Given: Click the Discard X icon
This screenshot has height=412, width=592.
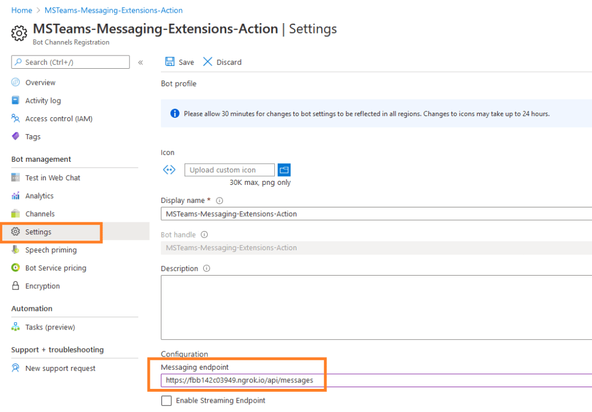Looking at the screenshot, I should pos(208,62).
